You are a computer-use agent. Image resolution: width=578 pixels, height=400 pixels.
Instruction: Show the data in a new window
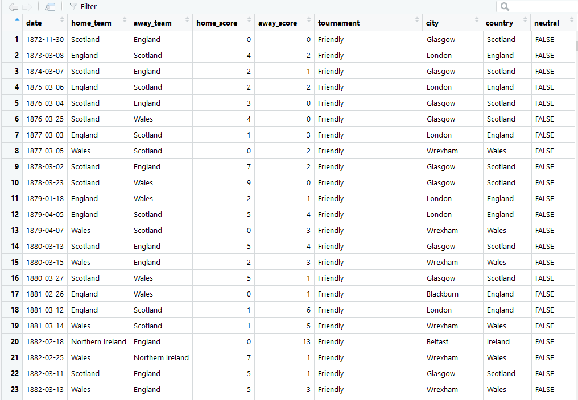click(x=50, y=7)
